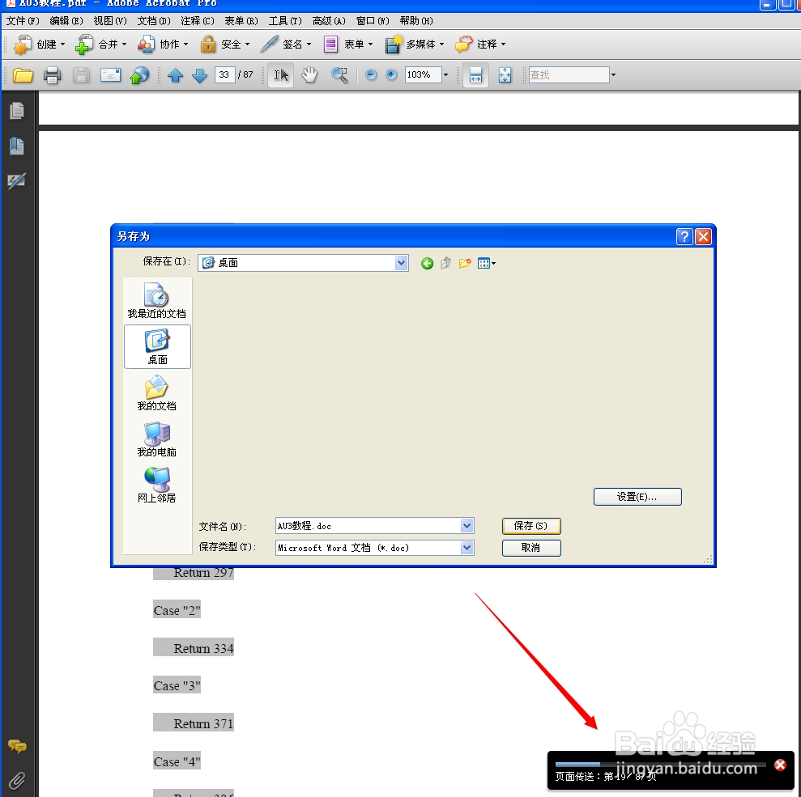The width and height of the screenshot is (801, 797).
Task: Select 我最近的文档 in places bar
Action: [x=157, y=301]
